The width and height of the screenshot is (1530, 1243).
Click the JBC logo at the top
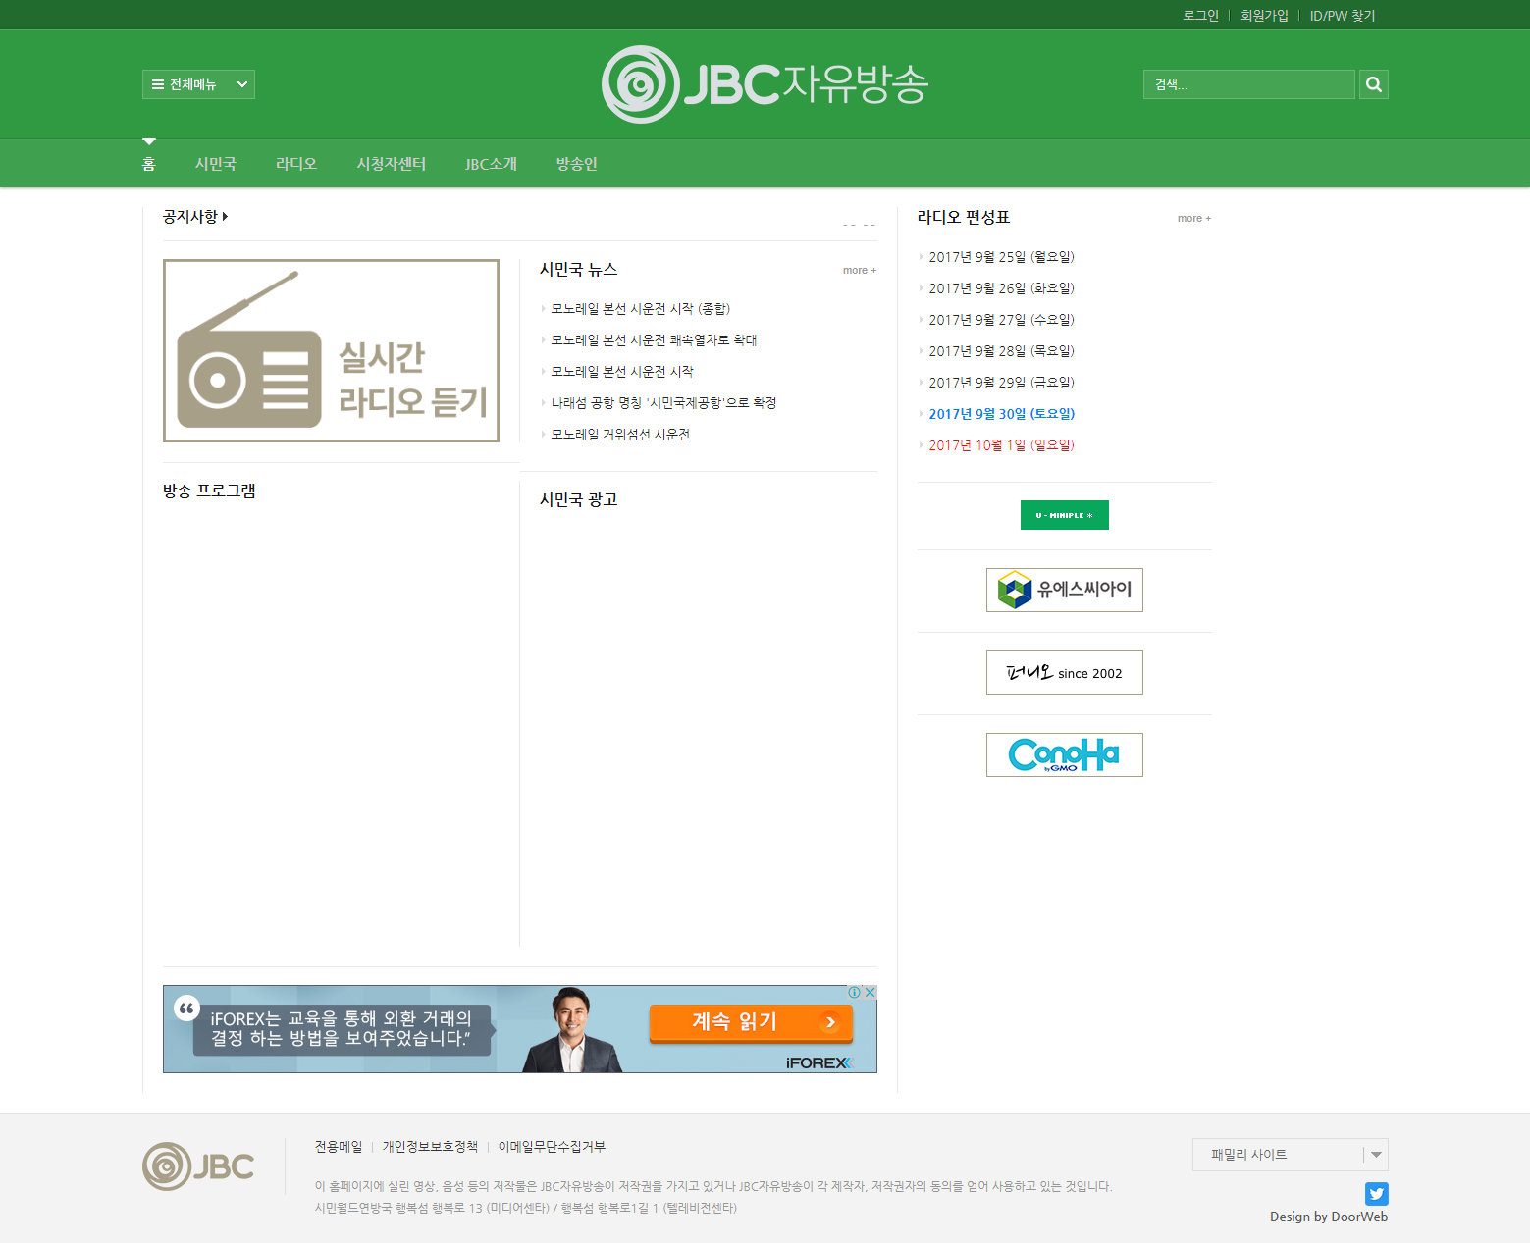click(x=765, y=83)
